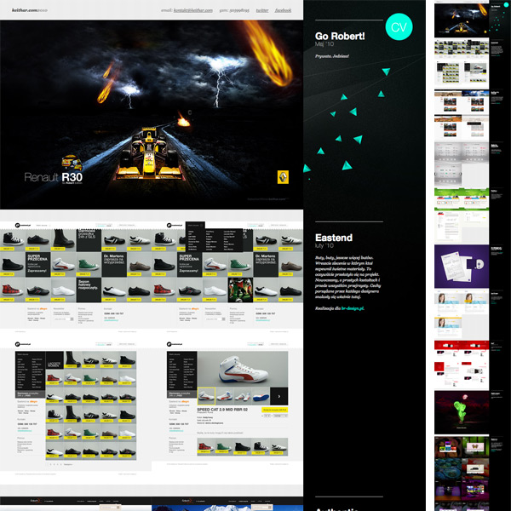Open the gray calendar layout thumbnail
The height and width of the screenshot is (511, 511).
pos(462,164)
